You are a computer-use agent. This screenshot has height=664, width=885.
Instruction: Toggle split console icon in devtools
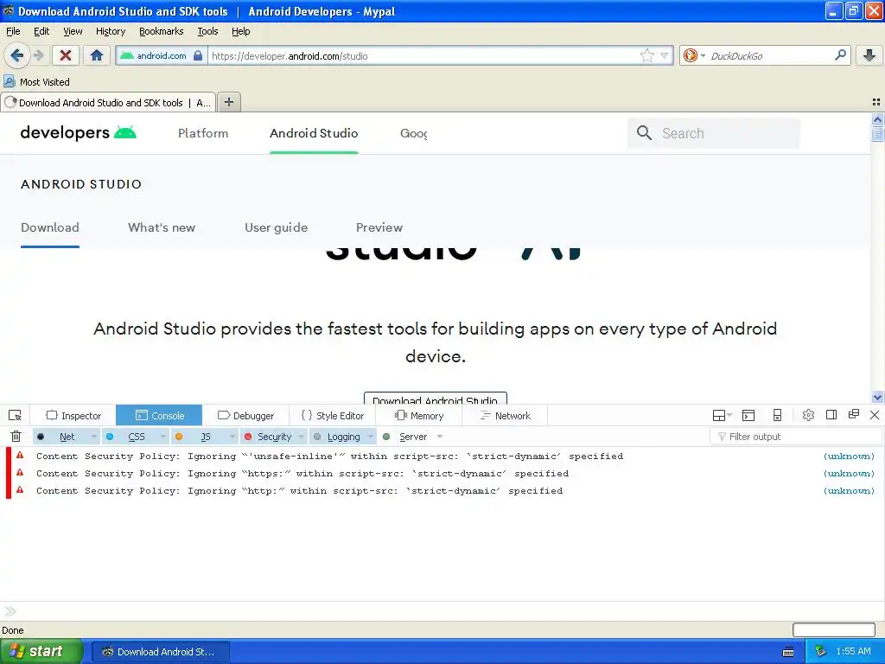[748, 416]
